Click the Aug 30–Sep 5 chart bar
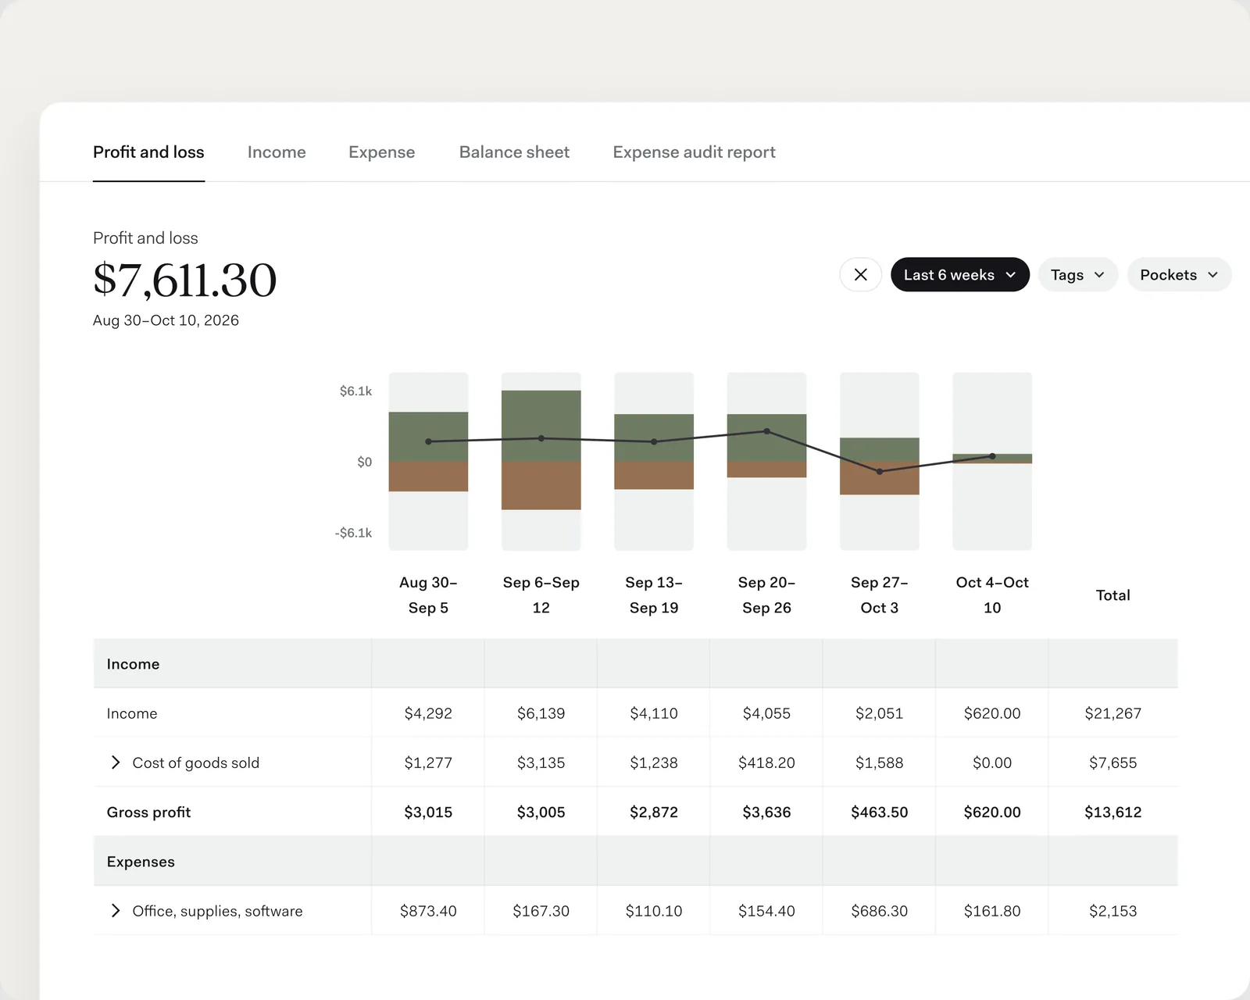Screen dimensions: 1250x1000 [x=428, y=461]
